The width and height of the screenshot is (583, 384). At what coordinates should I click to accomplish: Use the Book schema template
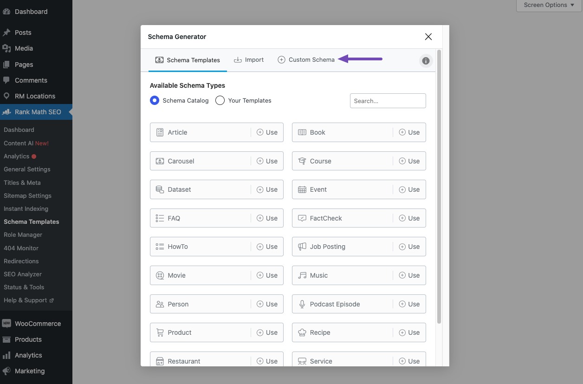409,132
